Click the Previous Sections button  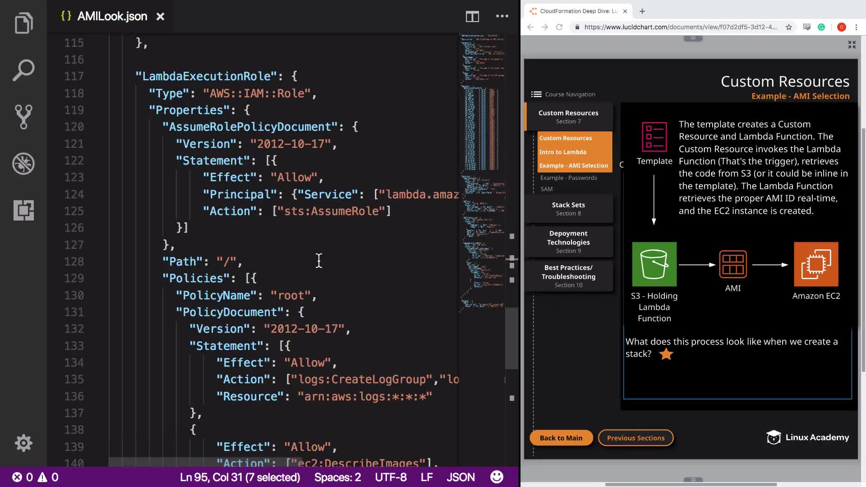pyautogui.click(x=636, y=438)
